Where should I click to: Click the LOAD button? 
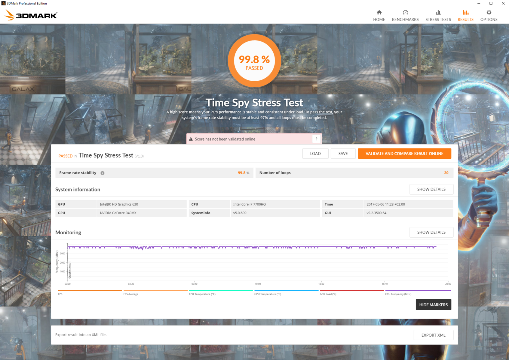click(315, 154)
